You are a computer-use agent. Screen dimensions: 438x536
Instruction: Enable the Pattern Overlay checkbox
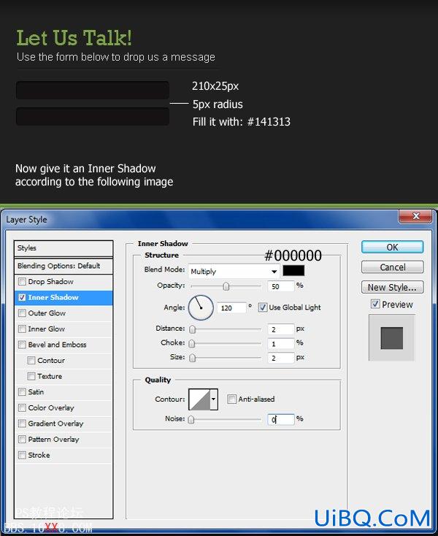pyautogui.click(x=22, y=440)
